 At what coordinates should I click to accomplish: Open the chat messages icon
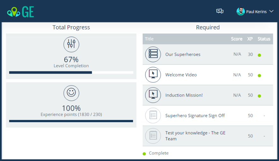[220, 11]
